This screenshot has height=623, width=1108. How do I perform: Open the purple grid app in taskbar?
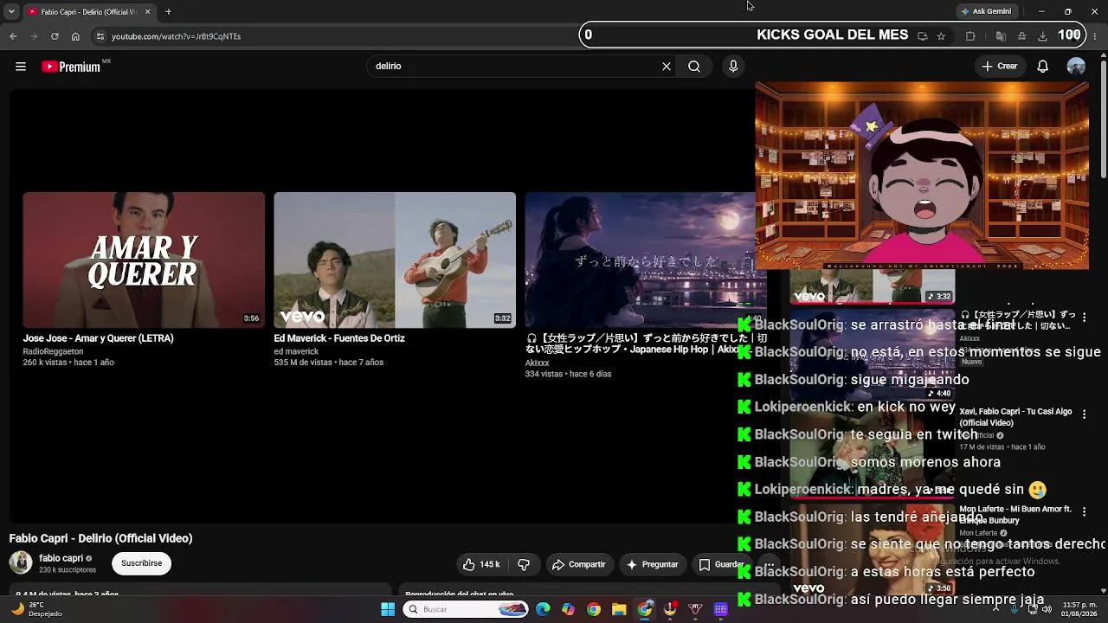click(x=720, y=609)
